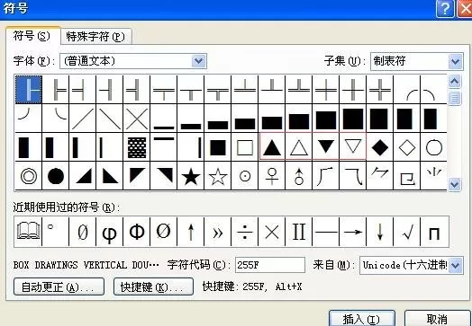Select the diagonal forward slash box-drawing symbol
This screenshot has height=326, width=472.
83,119
